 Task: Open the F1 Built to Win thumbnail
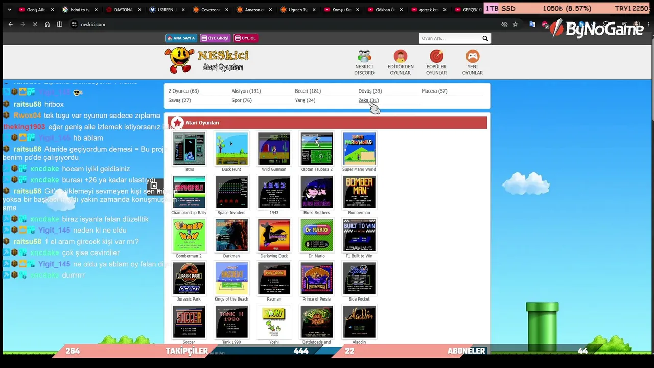tap(359, 235)
